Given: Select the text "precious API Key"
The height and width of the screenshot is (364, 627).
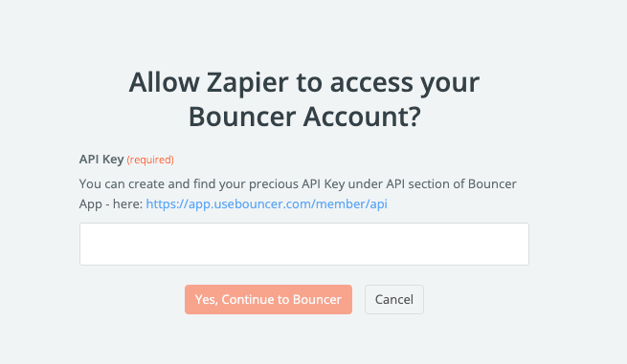Looking at the screenshot, I should [297, 184].
